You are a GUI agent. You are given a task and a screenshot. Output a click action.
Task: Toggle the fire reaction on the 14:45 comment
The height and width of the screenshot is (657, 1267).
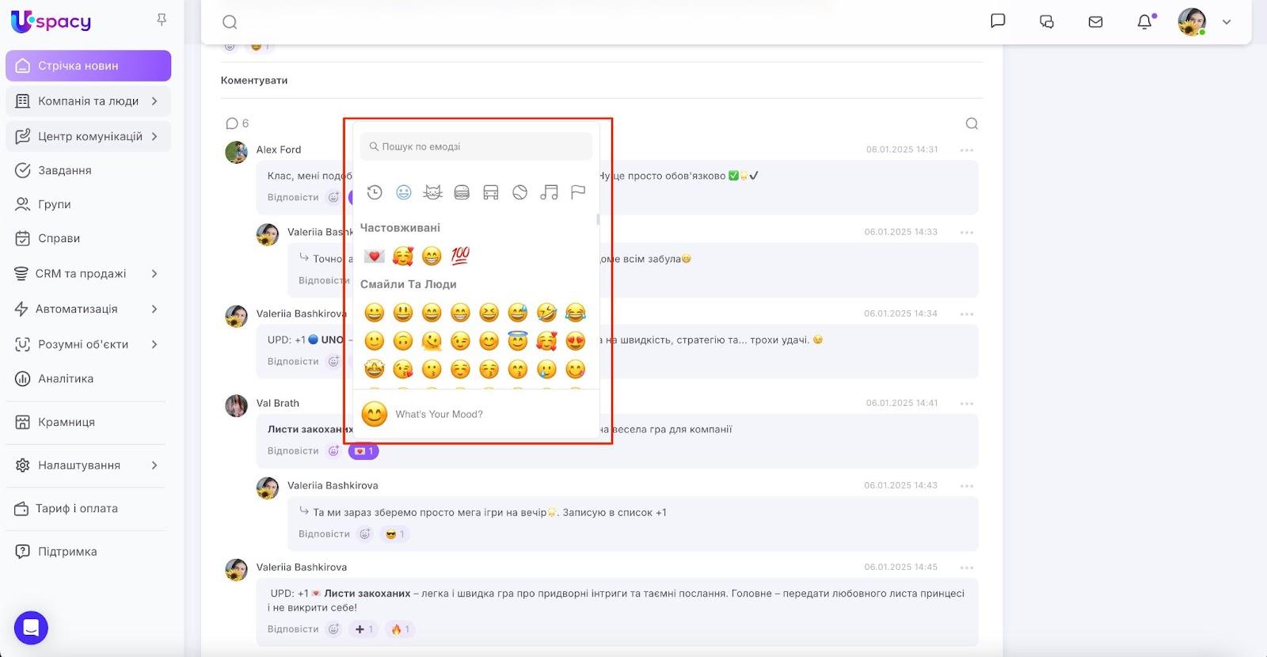[401, 629]
